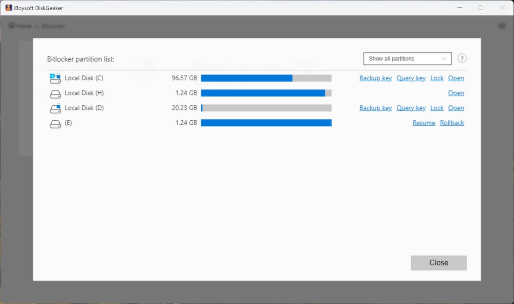Expand the Show all partitions dropdown
The width and height of the screenshot is (514, 304).
pyautogui.click(x=408, y=59)
